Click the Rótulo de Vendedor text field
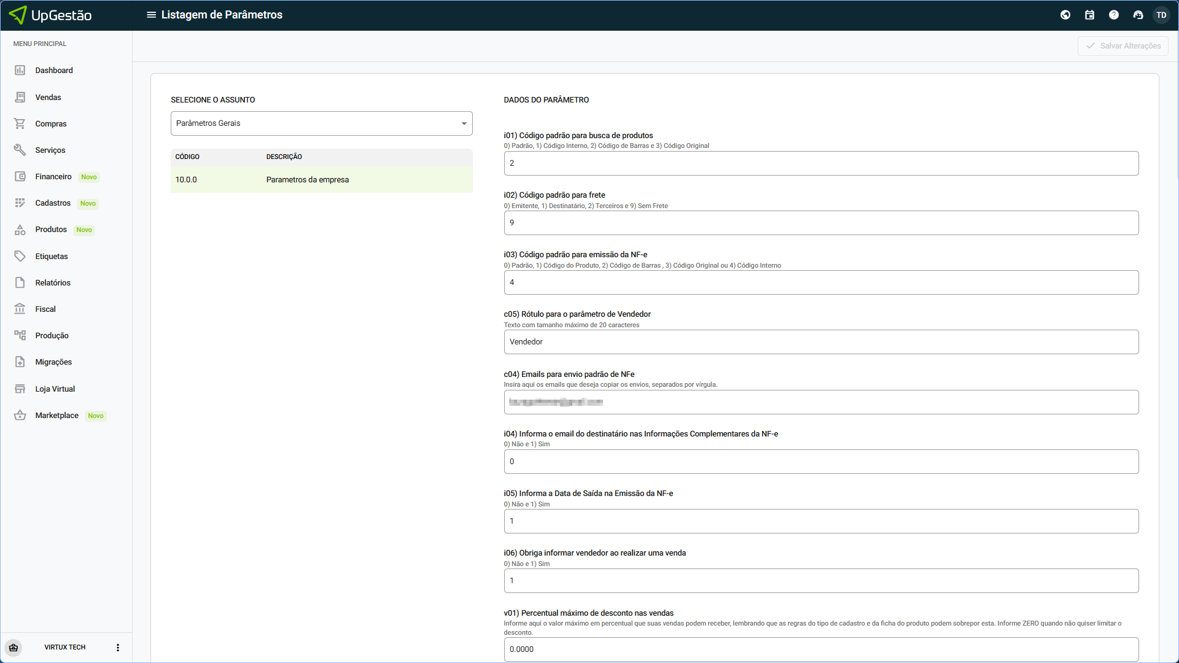The width and height of the screenshot is (1179, 663). click(821, 342)
